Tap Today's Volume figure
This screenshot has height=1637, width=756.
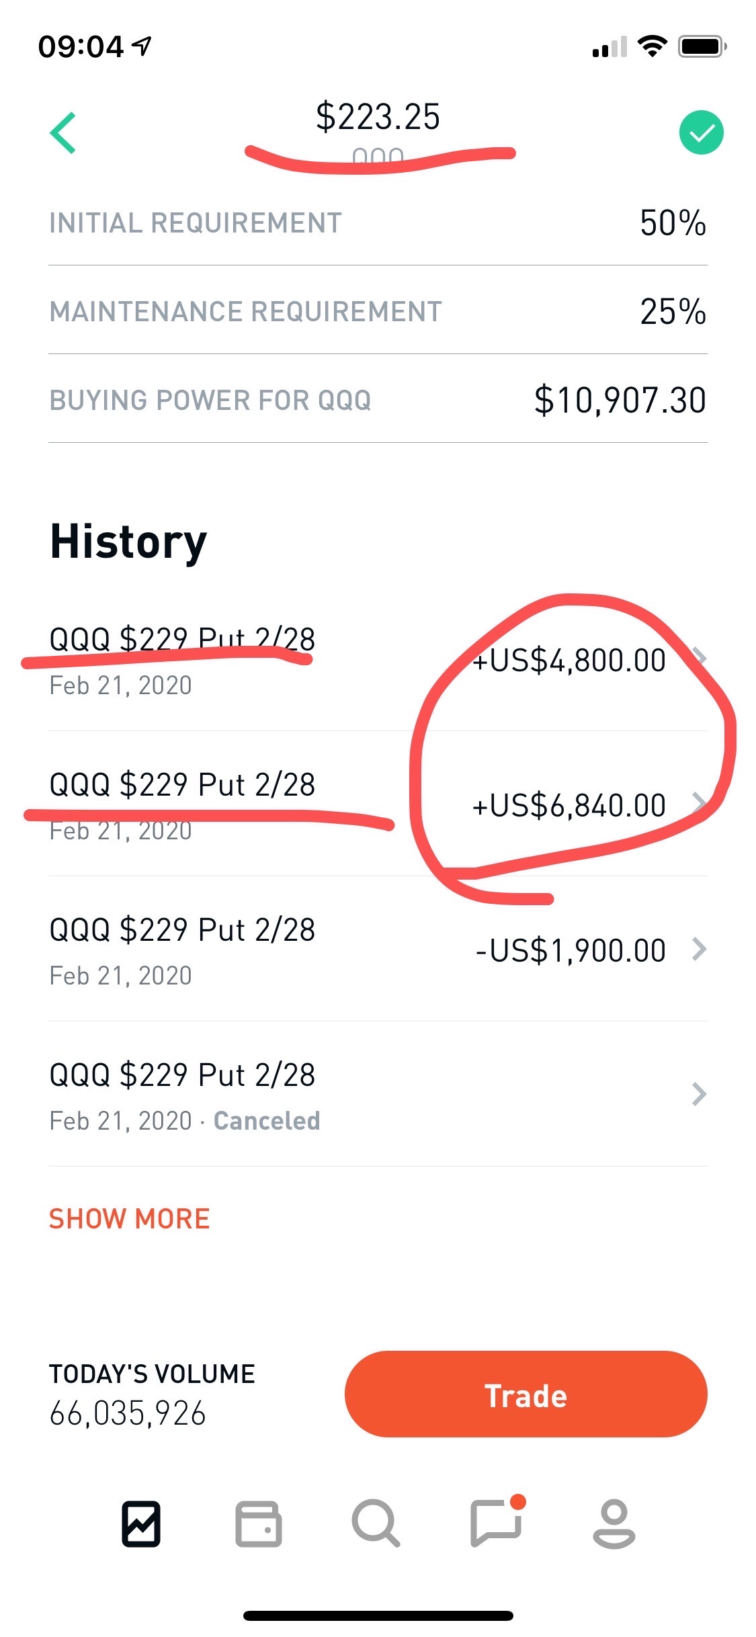pos(128,1413)
